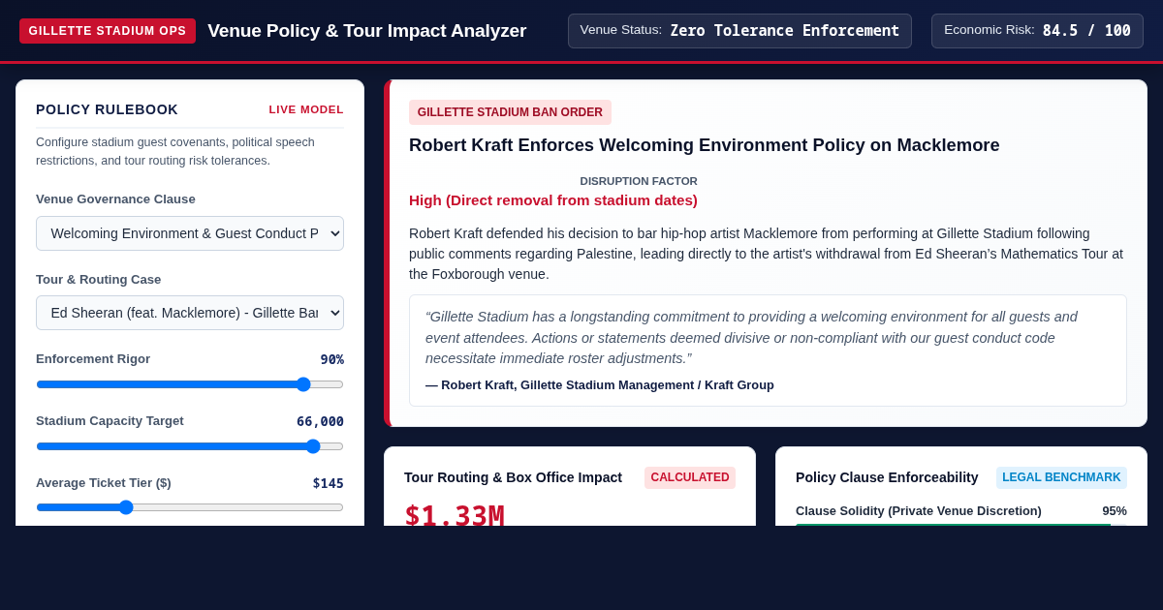Click the LEGAL BENCHMARK badge
1163x610 pixels.
tap(1061, 477)
